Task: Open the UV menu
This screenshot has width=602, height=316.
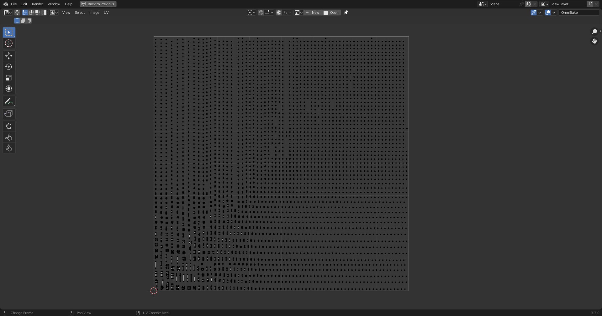Action: 106,13
